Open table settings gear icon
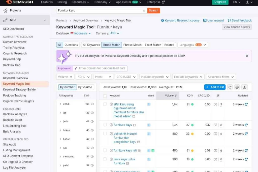The height and width of the screenshot is (172, 258). click(x=237, y=87)
